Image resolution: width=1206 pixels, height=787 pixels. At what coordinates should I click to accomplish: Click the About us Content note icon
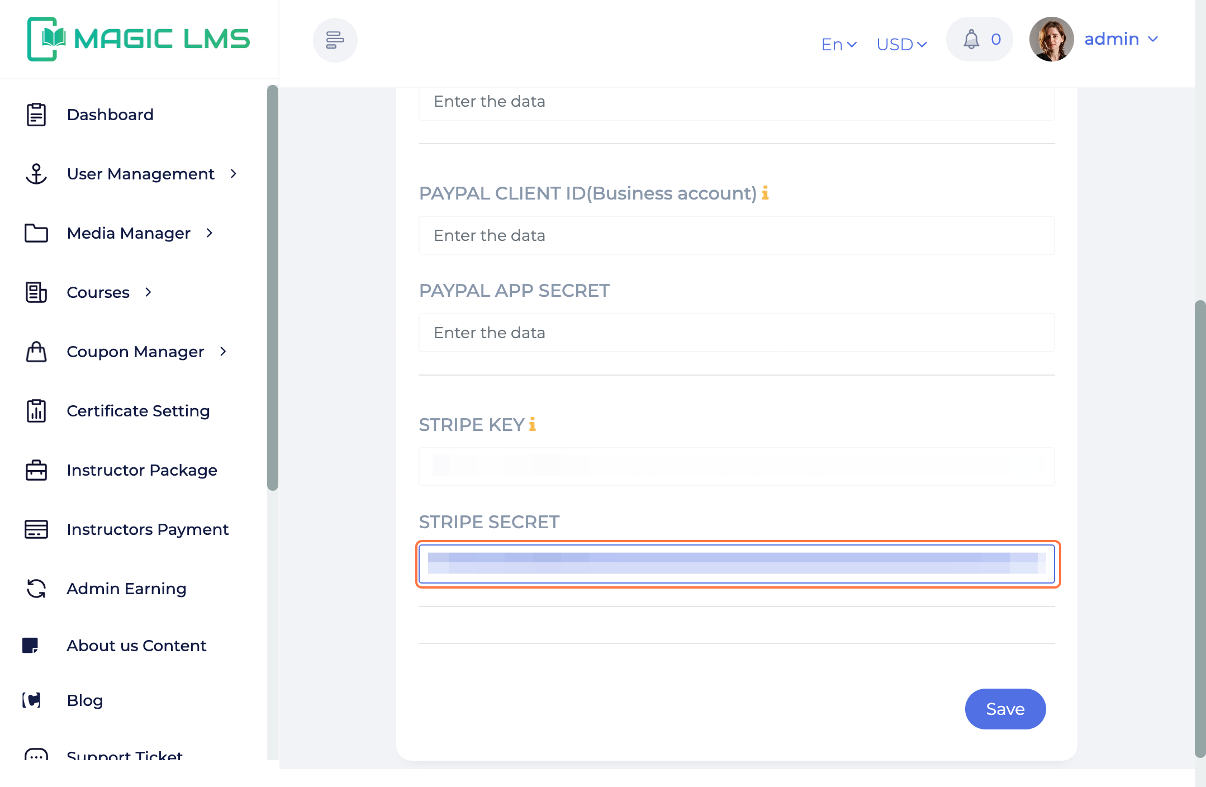coord(30,646)
